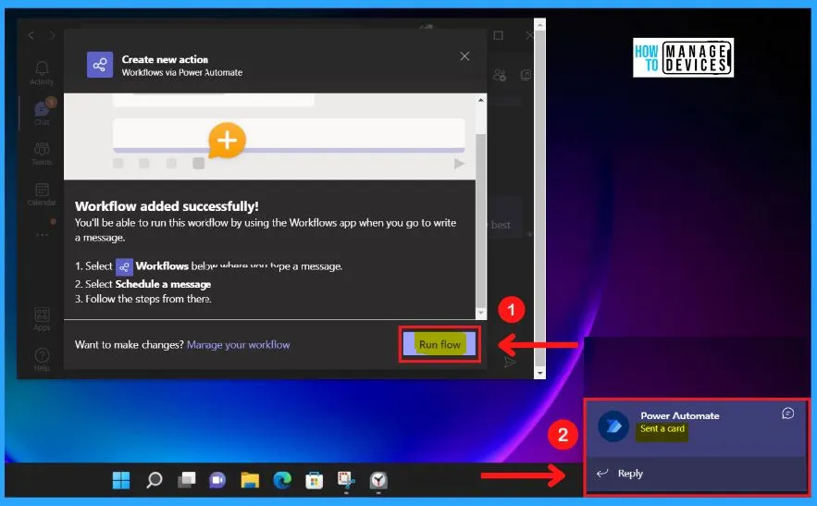Click the Run flow button
The width and height of the screenshot is (817, 506).
click(x=439, y=344)
